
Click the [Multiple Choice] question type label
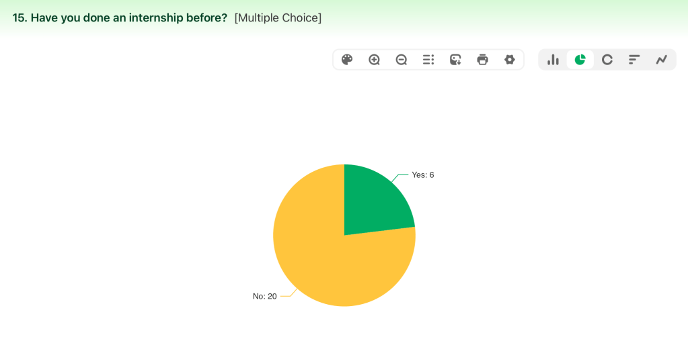coord(278,18)
